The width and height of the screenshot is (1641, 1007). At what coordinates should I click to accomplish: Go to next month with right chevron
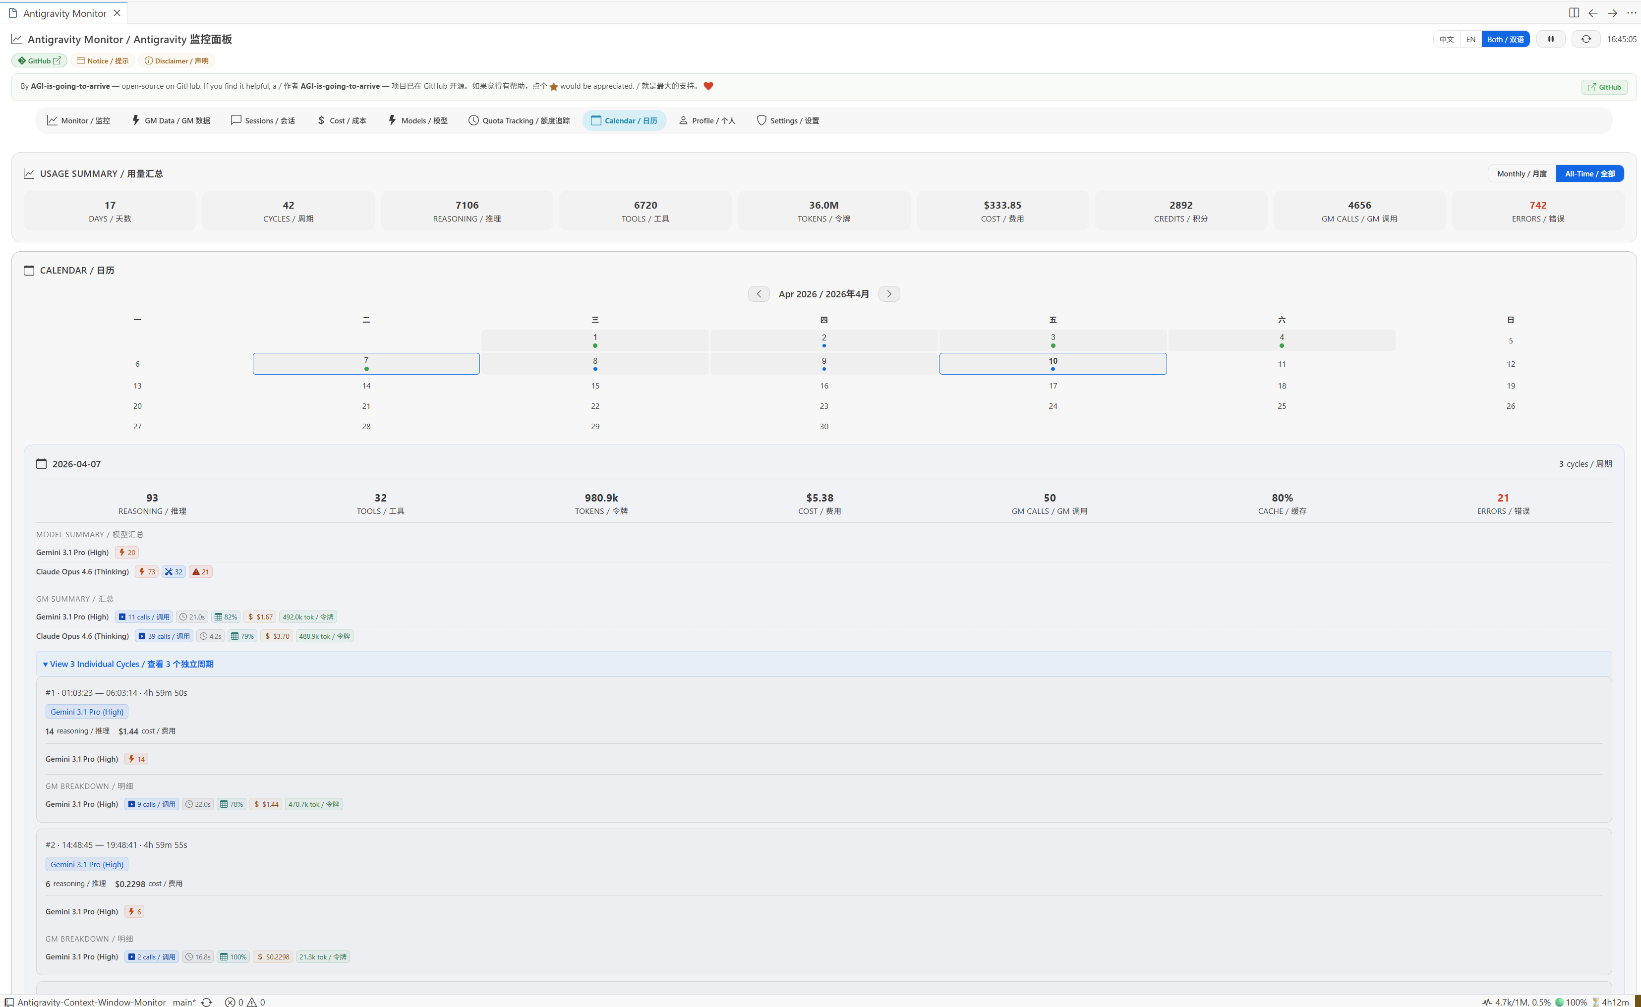pyautogui.click(x=889, y=294)
